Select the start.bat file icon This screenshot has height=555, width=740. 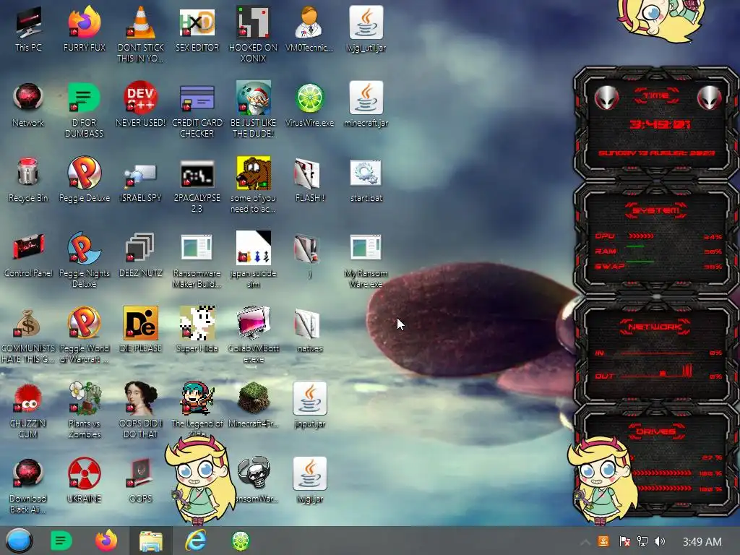pos(366,173)
